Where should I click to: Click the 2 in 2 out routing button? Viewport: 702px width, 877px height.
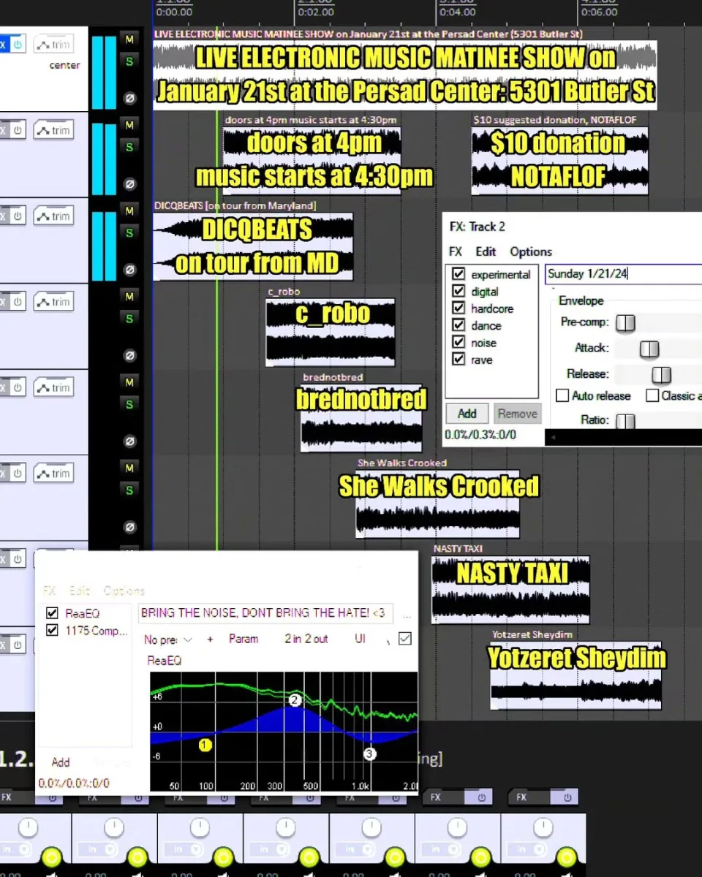pyautogui.click(x=306, y=639)
